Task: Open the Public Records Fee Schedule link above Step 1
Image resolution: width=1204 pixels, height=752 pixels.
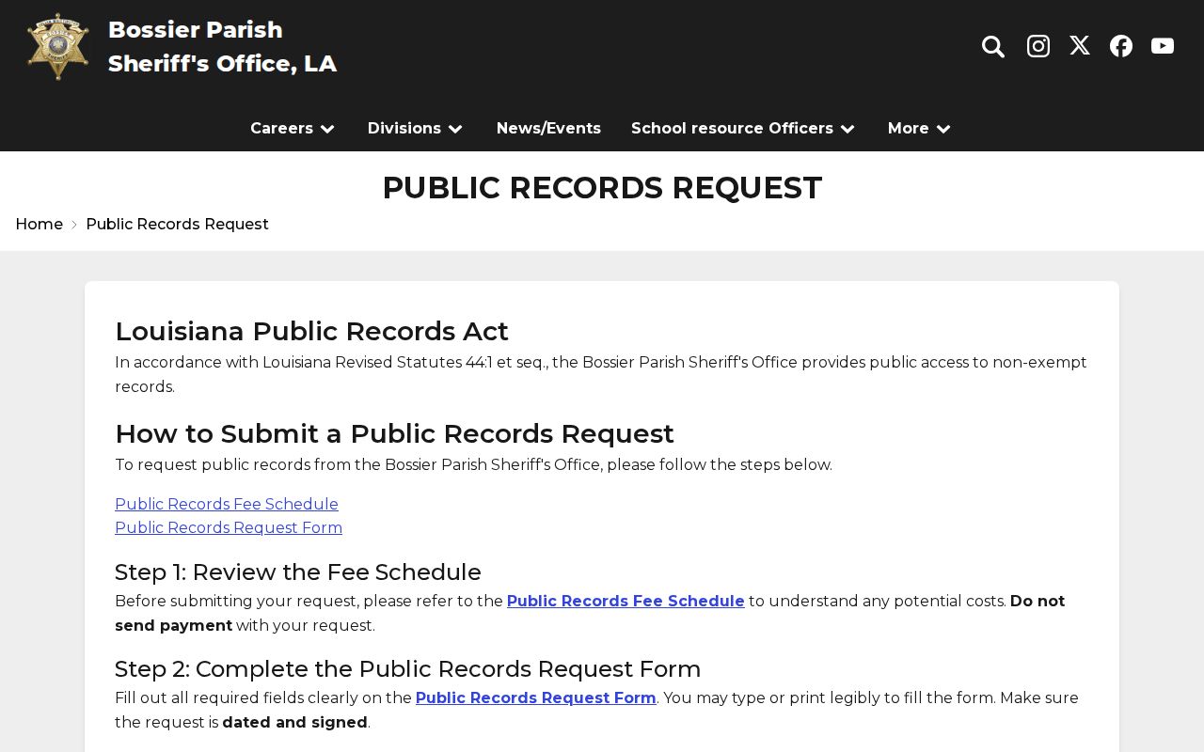Action: (227, 505)
